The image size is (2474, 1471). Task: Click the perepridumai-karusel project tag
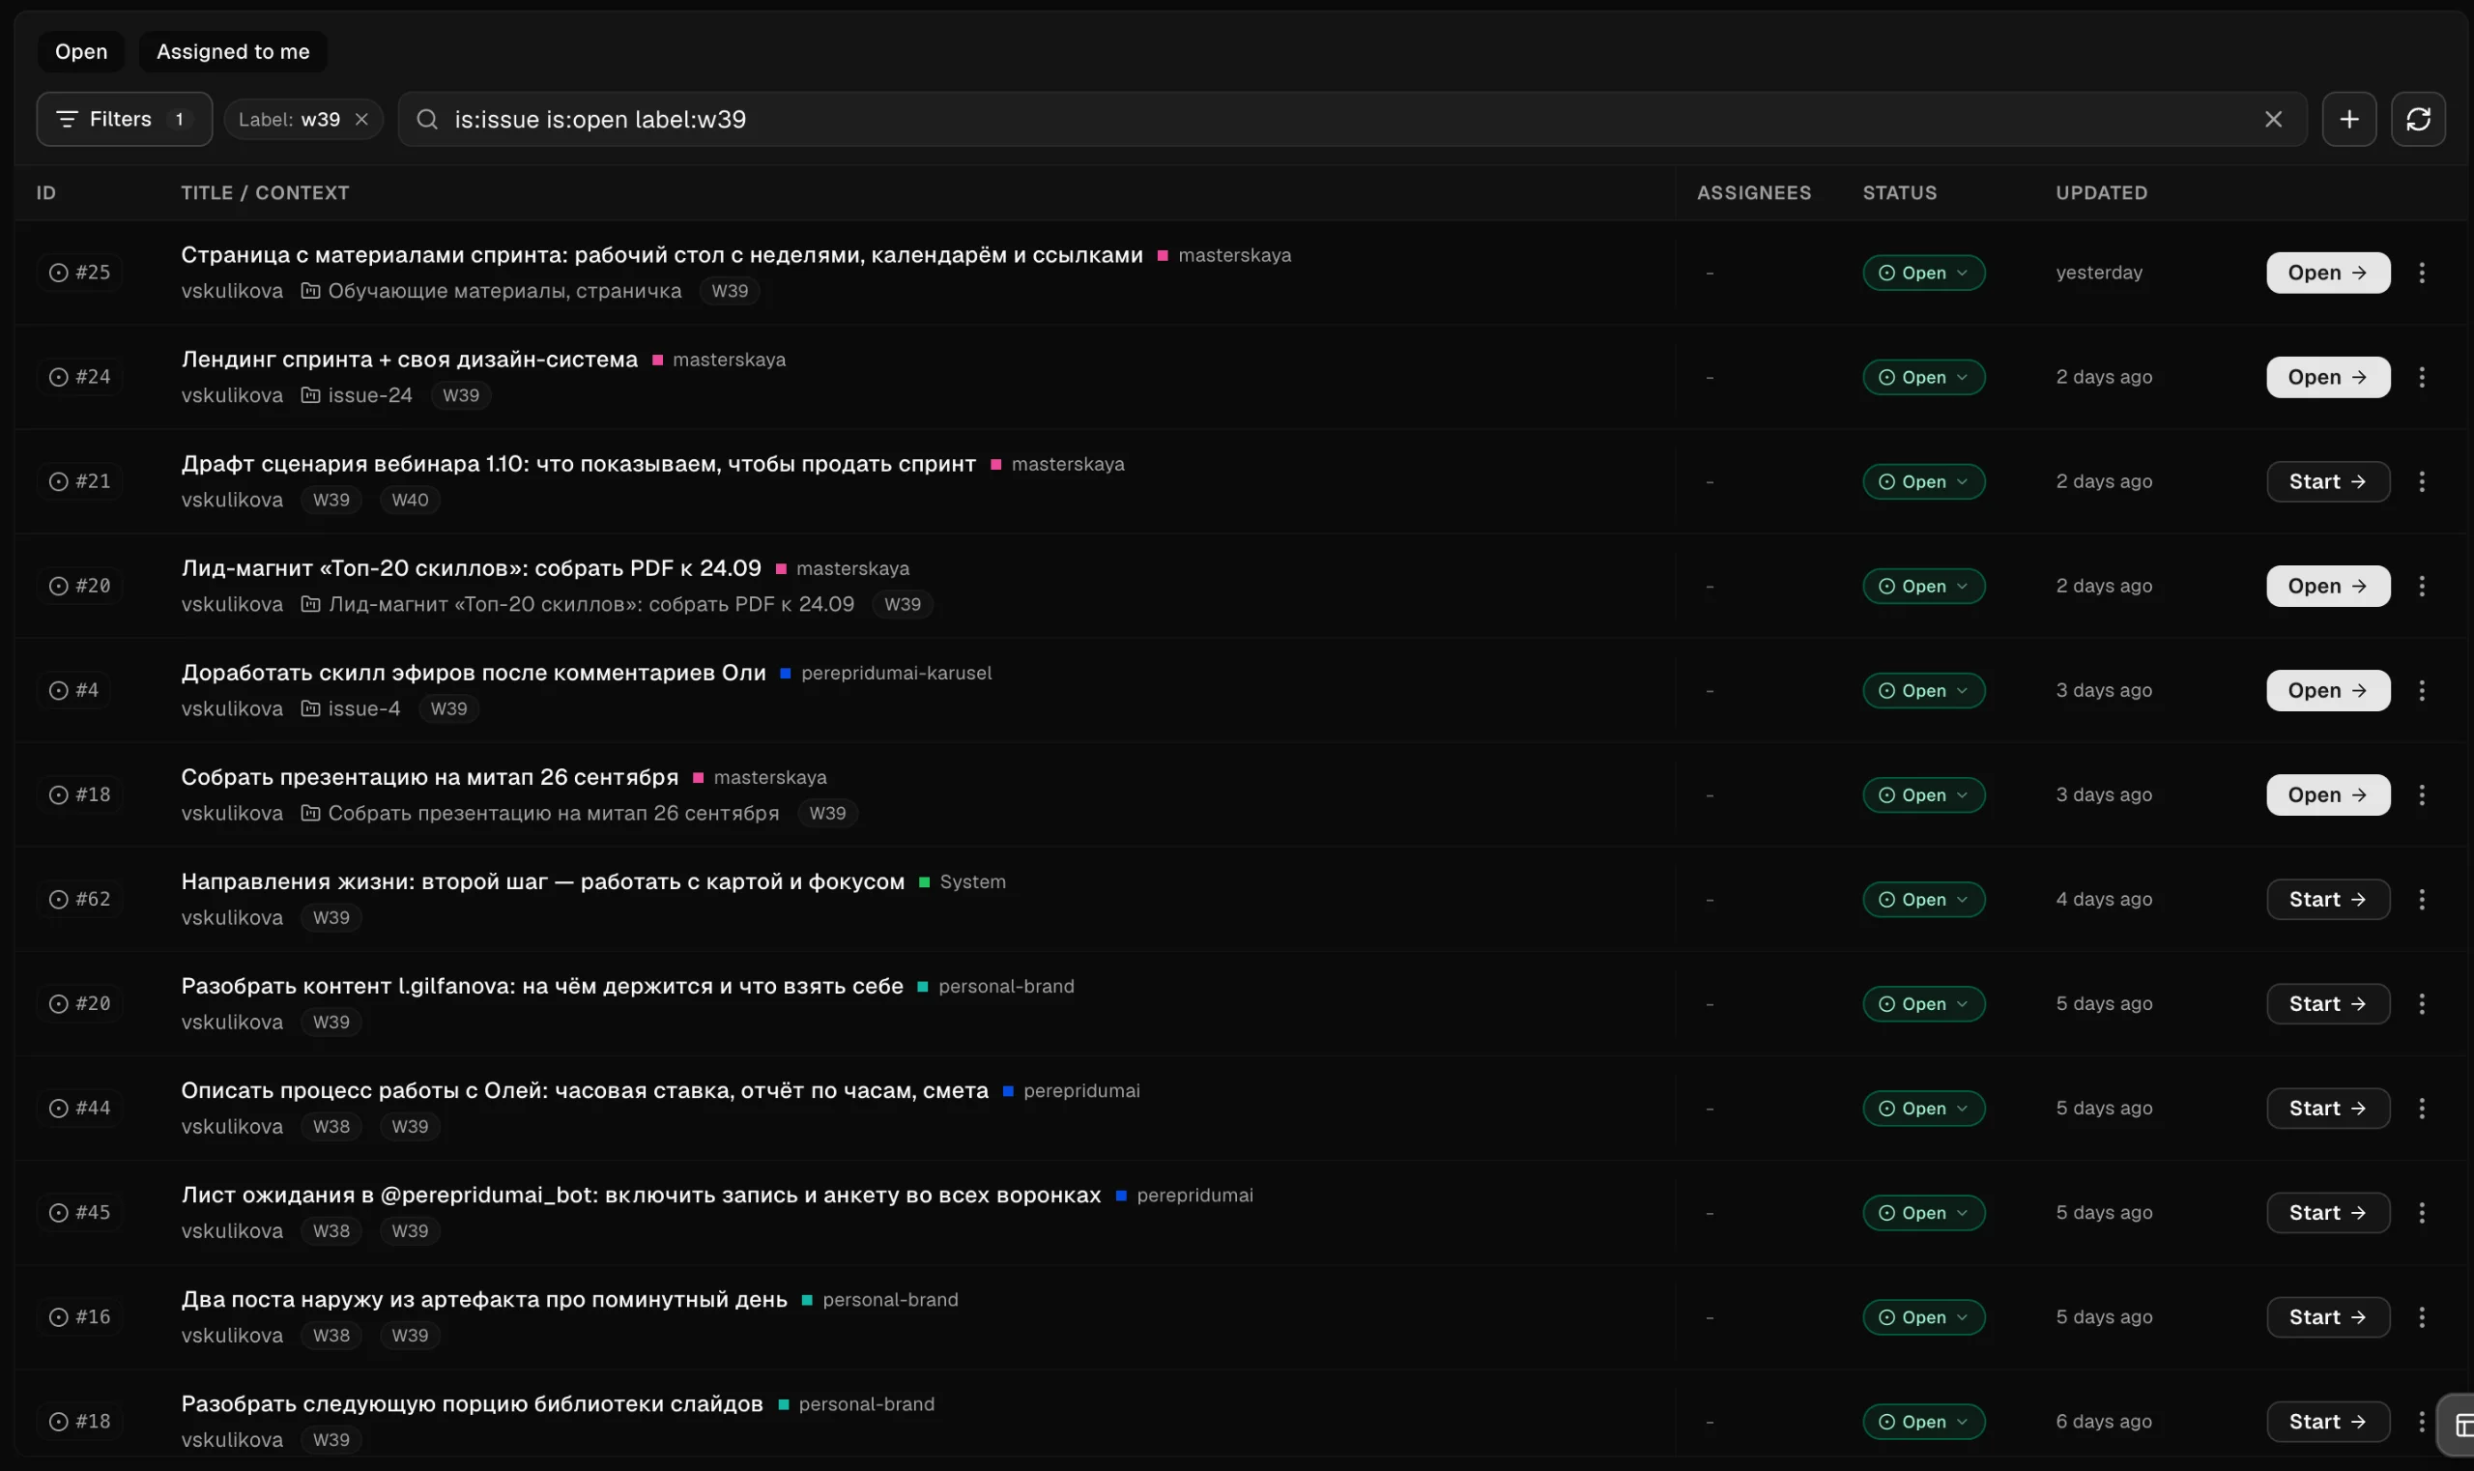(x=896, y=673)
